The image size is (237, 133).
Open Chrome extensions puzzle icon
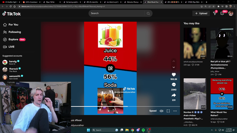click(x=218, y=7)
